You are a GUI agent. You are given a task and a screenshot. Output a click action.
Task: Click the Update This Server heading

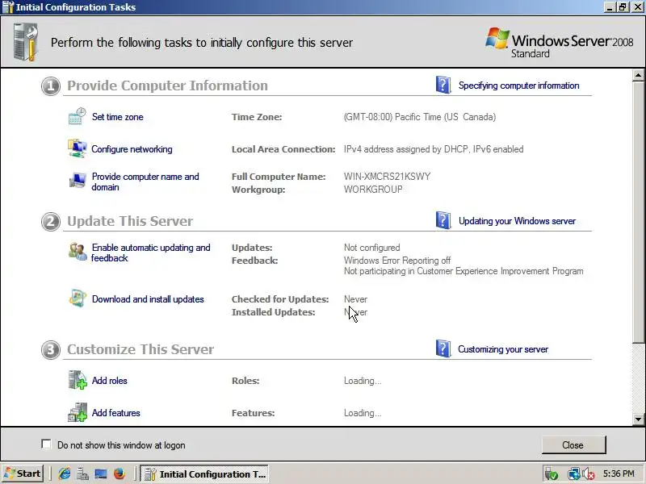130,221
